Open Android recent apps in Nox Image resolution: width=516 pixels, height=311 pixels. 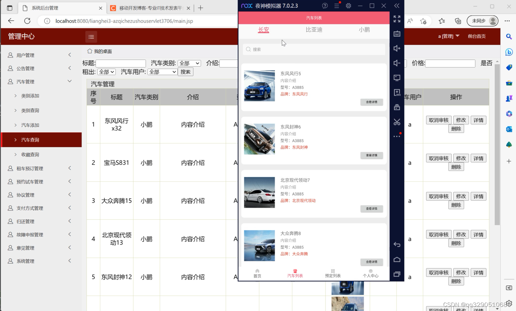[397, 274]
